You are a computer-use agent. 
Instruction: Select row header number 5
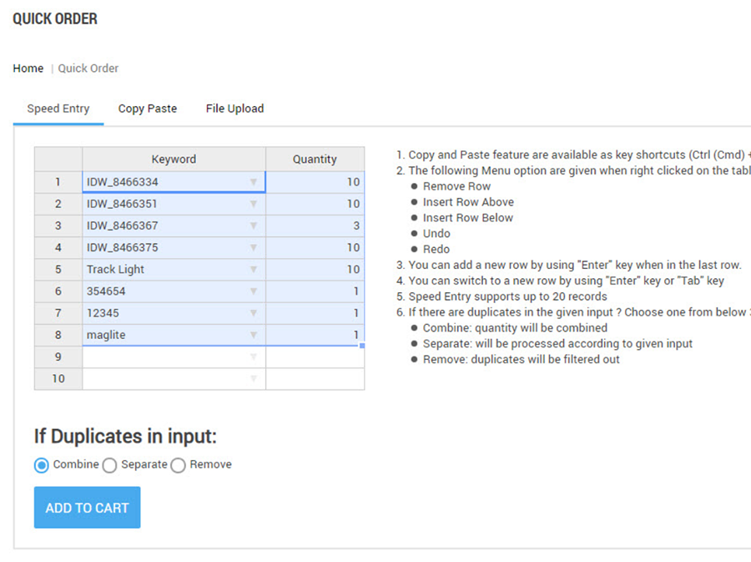tap(58, 269)
